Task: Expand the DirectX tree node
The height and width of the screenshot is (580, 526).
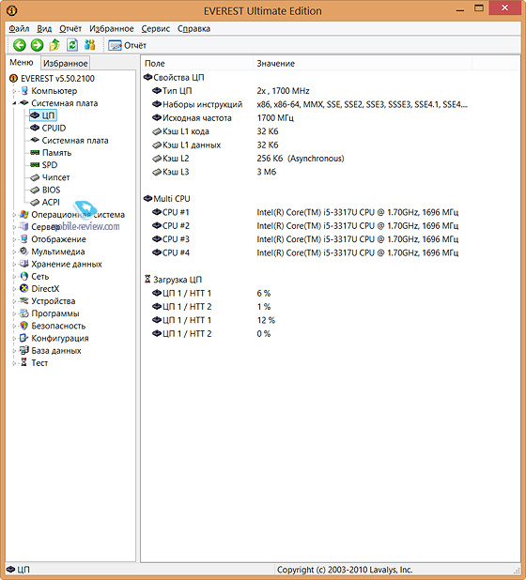Action: tap(14, 288)
